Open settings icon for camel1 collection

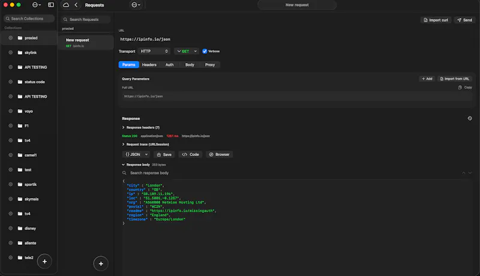click(x=10, y=155)
